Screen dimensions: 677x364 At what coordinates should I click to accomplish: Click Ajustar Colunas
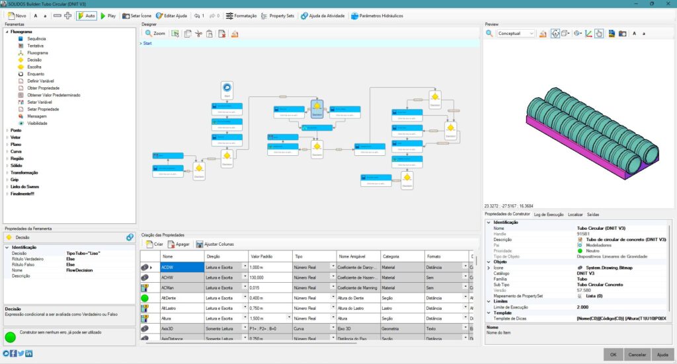[x=215, y=244]
